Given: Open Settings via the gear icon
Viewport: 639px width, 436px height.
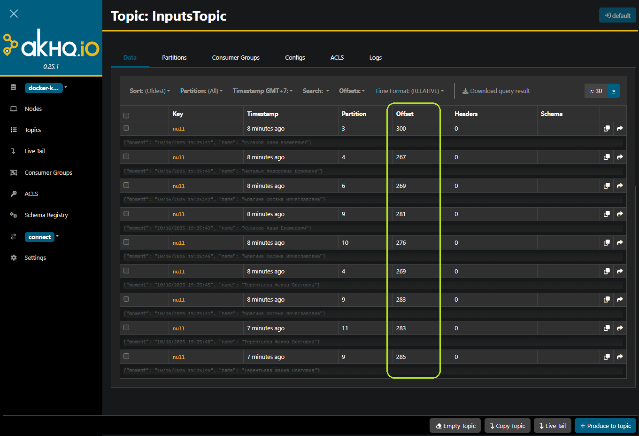Looking at the screenshot, I should click(x=14, y=257).
